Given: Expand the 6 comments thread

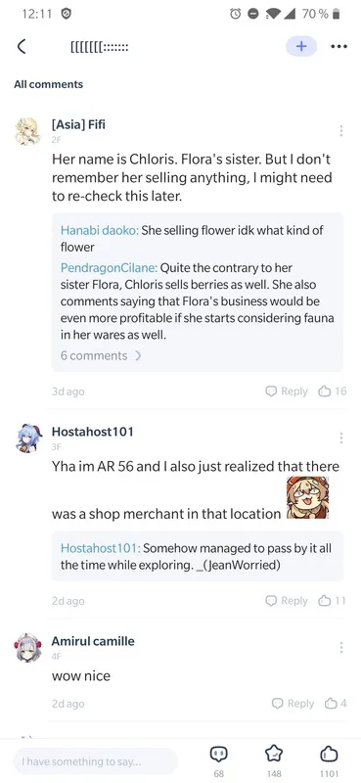Looking at the screenshot, I should 101,355.
